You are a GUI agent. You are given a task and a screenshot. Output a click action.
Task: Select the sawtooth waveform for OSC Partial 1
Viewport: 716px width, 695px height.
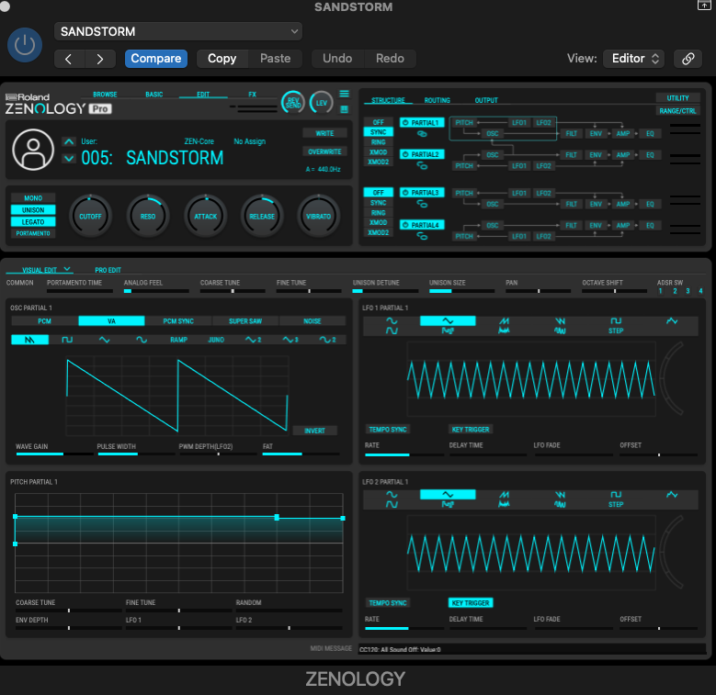click(29, 340)
